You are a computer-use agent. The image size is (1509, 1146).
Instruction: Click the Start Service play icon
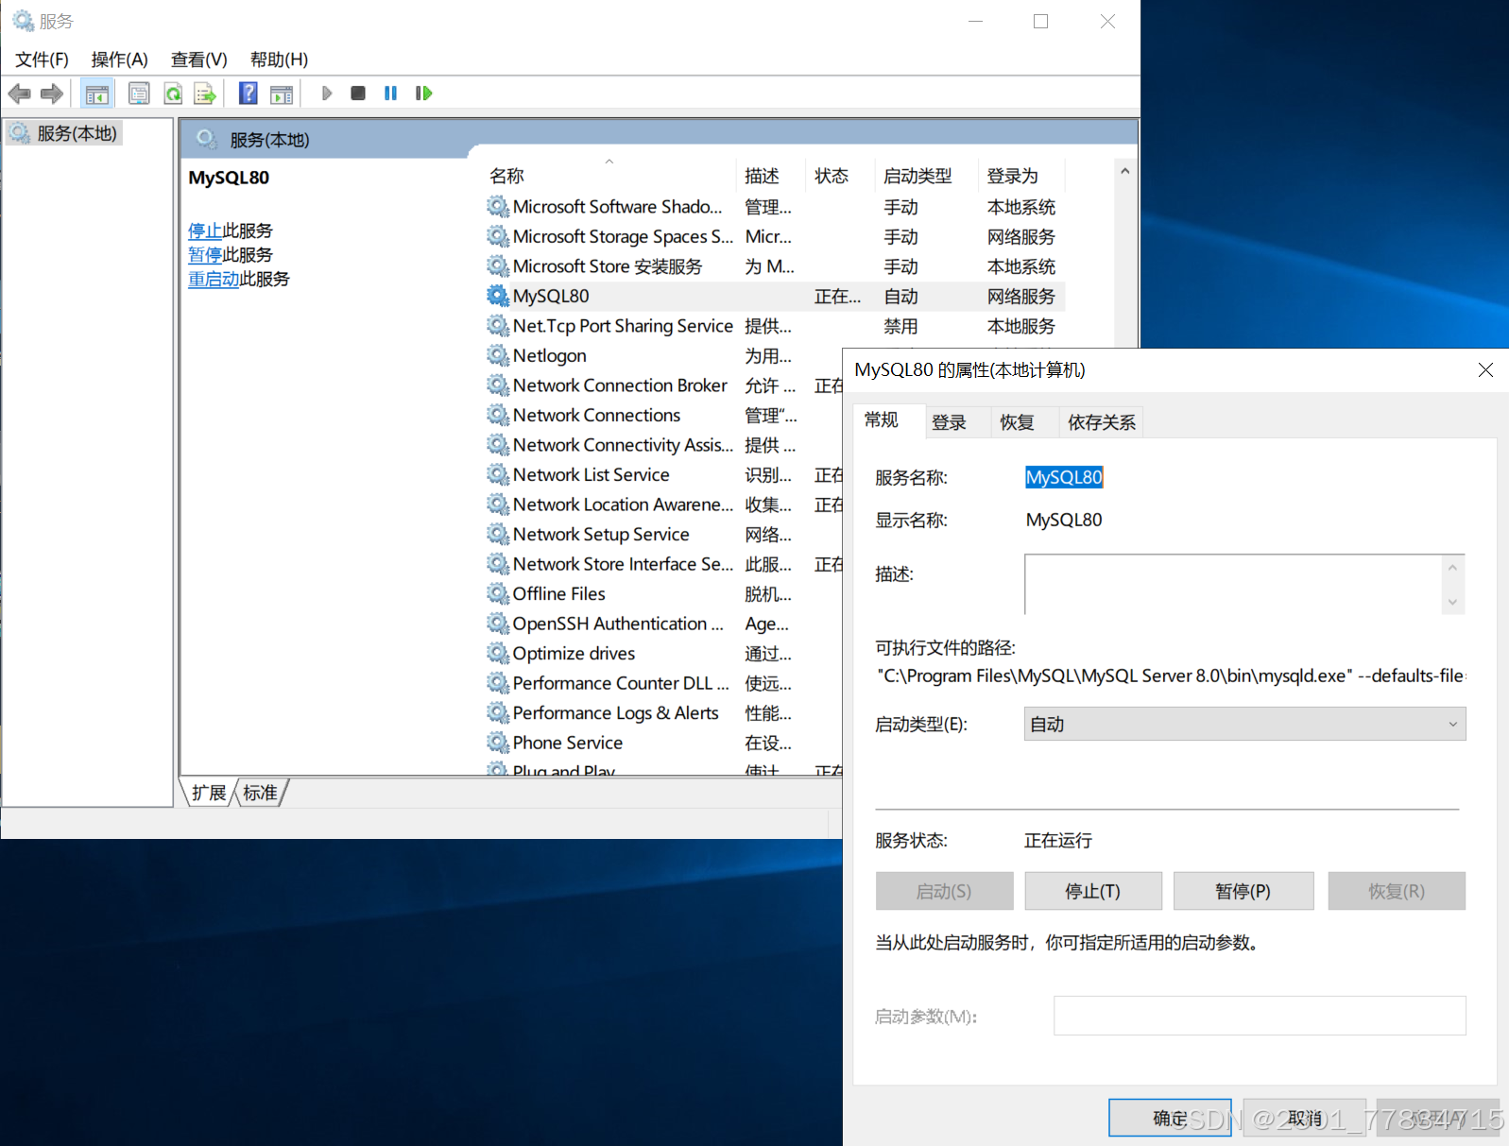pos(327,94)
